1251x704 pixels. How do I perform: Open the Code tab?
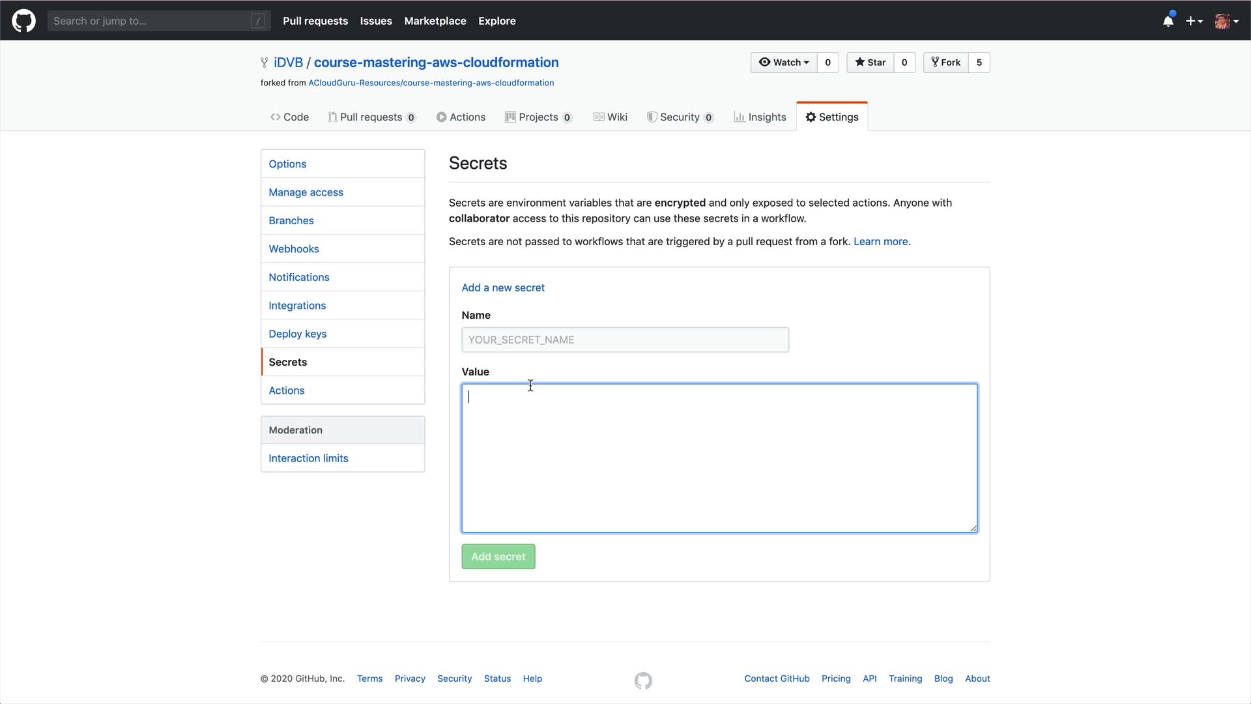[x=289, y=117]
